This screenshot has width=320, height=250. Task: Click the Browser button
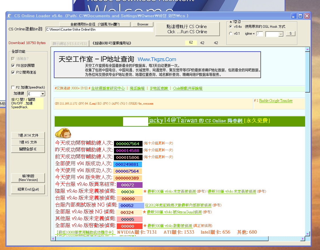(143, 24)
